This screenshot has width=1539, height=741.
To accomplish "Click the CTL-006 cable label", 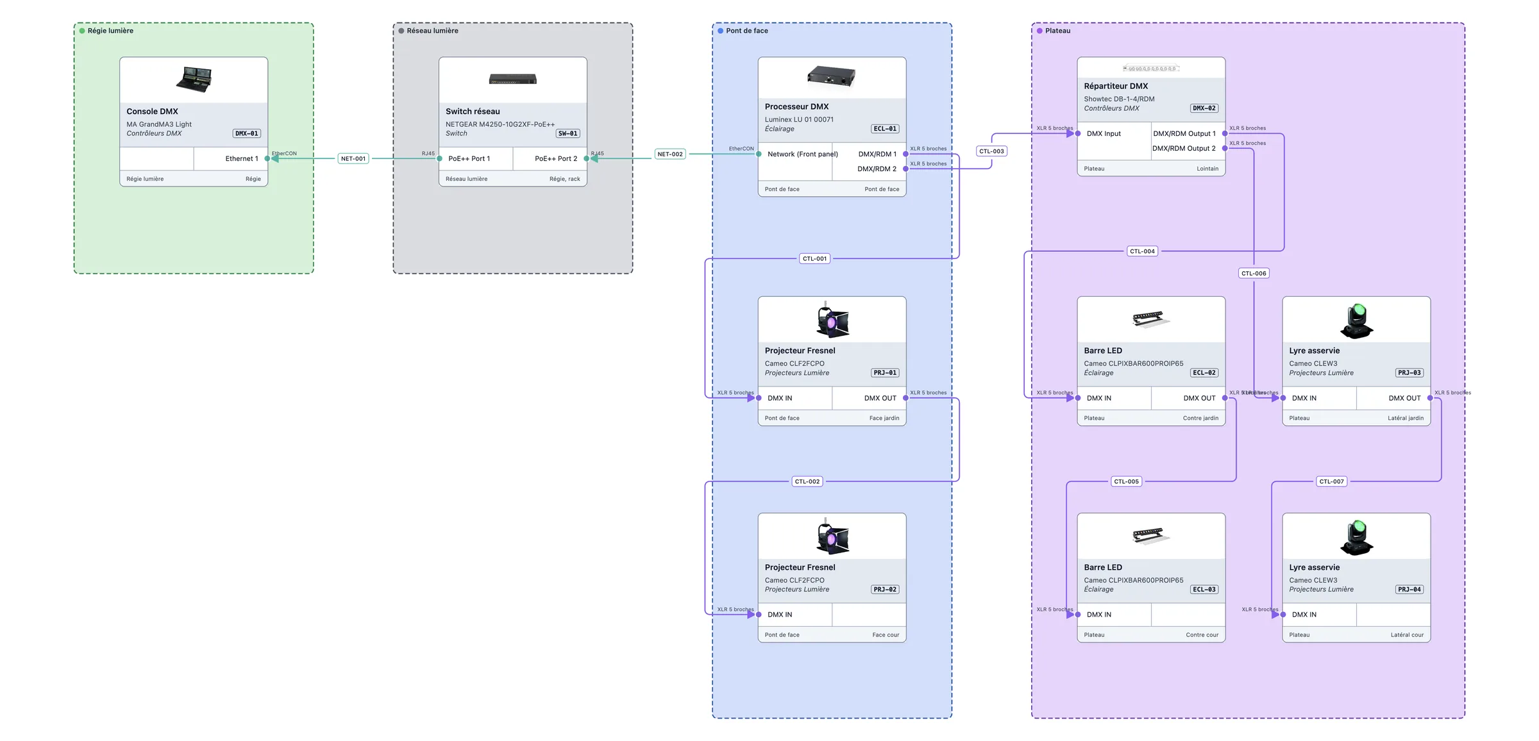I will pos(1254,273).
